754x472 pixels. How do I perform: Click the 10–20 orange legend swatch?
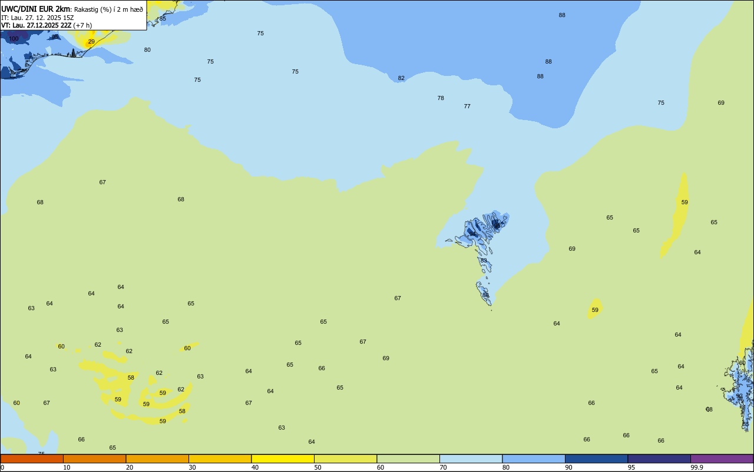[x=94, y=458]
